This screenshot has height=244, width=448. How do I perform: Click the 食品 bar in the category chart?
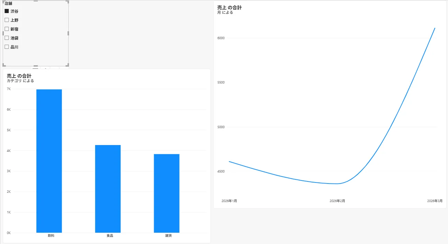pos(108,189)
